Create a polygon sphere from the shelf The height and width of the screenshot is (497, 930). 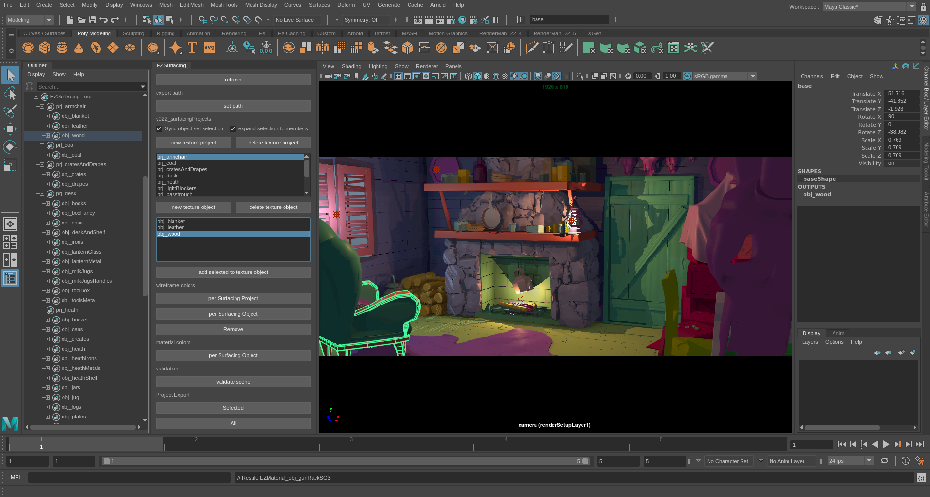(28, 48)
